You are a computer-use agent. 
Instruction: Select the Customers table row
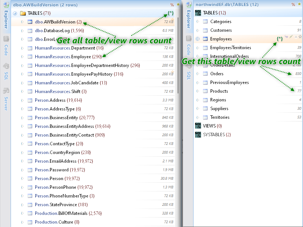[x=248, y=30]
